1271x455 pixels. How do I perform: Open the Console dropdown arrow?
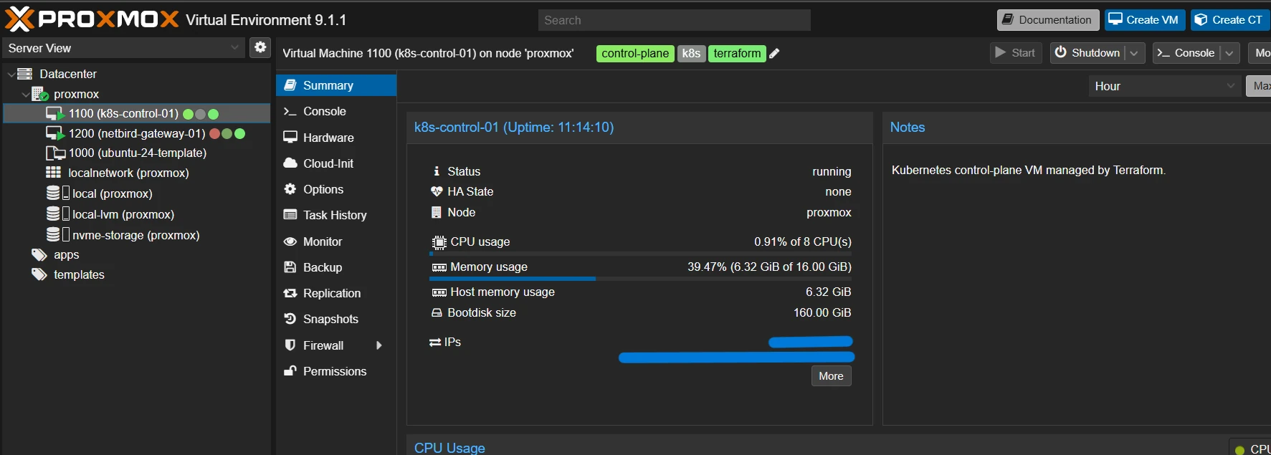point(1229,53)
